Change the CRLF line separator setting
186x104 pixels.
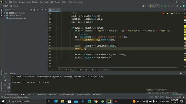coord(157,97)
